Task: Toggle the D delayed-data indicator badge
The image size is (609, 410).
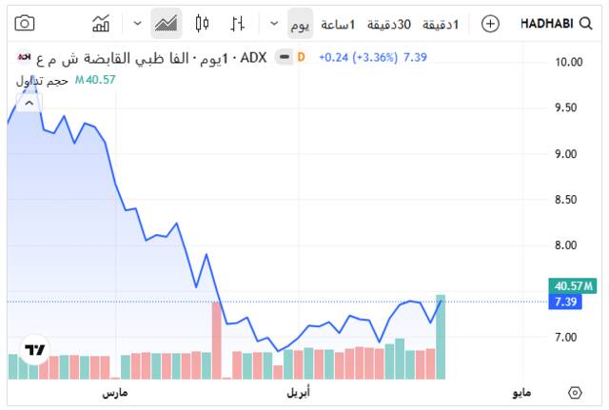Action: point(301,57)
